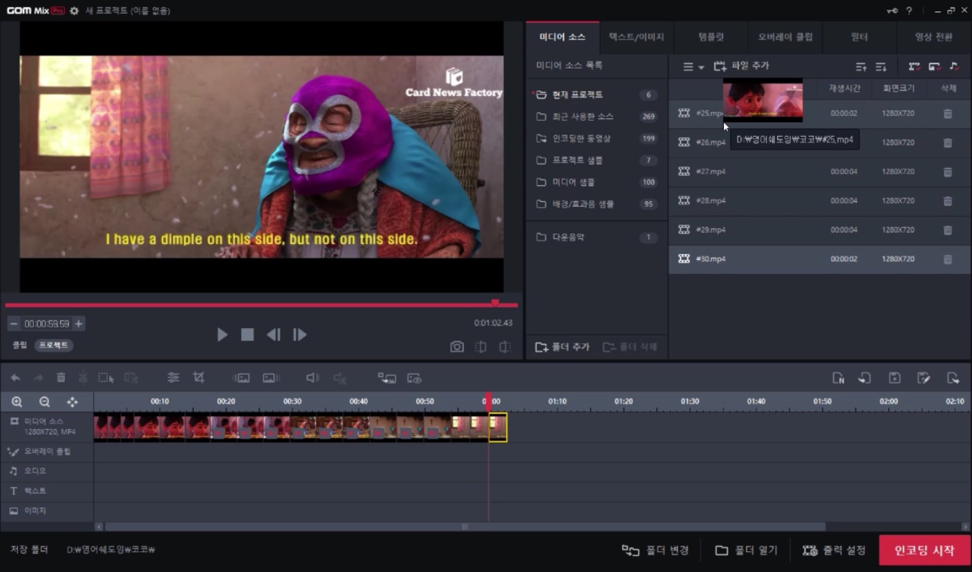Click the preview seek bar handle
This screenshot has width=972, height=572.
coord(495,303)
